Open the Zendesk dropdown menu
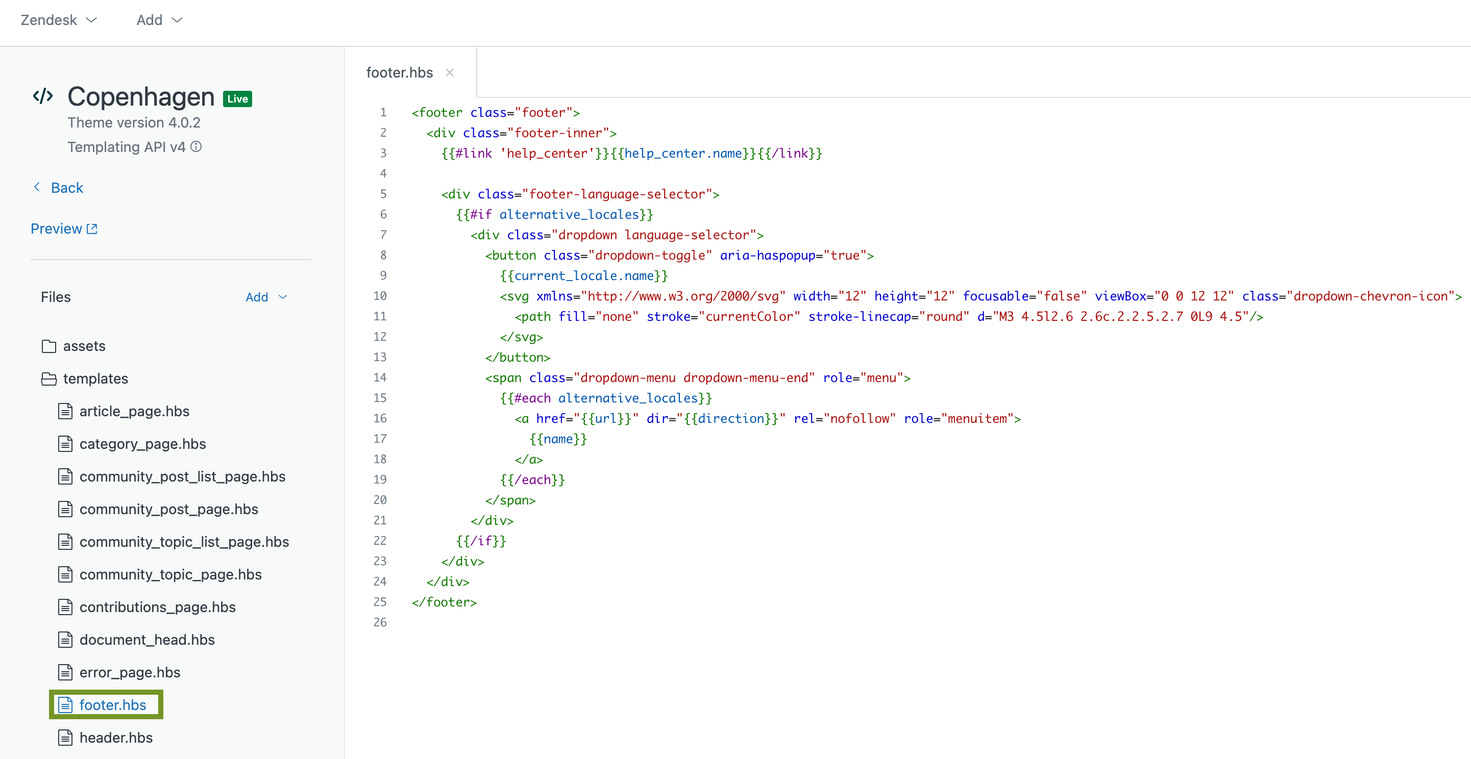The image size is (1471, 759). [59, 20]
